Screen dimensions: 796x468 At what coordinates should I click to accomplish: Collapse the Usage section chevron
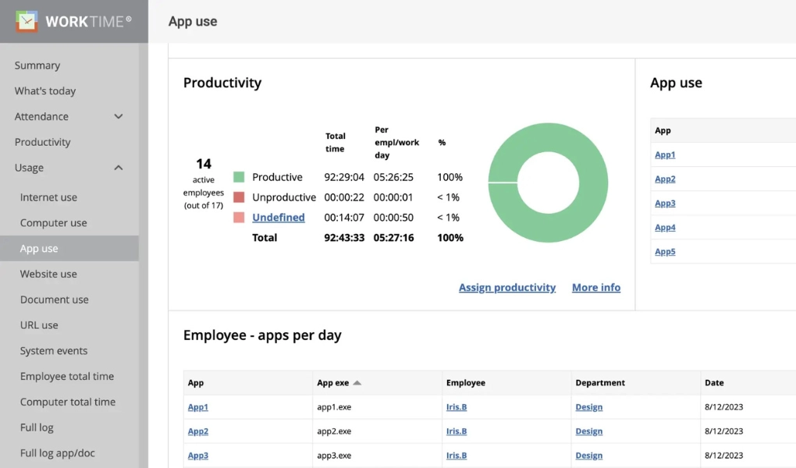tap(119, 168)
